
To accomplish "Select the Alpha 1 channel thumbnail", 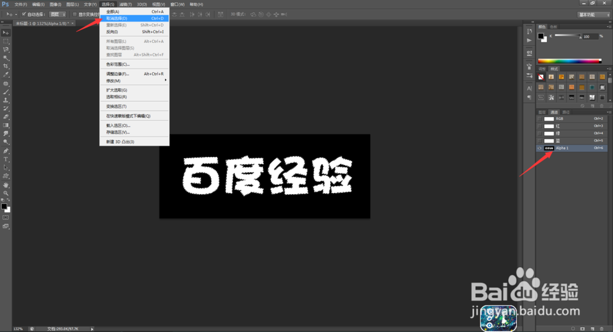I will pos(549,148).
